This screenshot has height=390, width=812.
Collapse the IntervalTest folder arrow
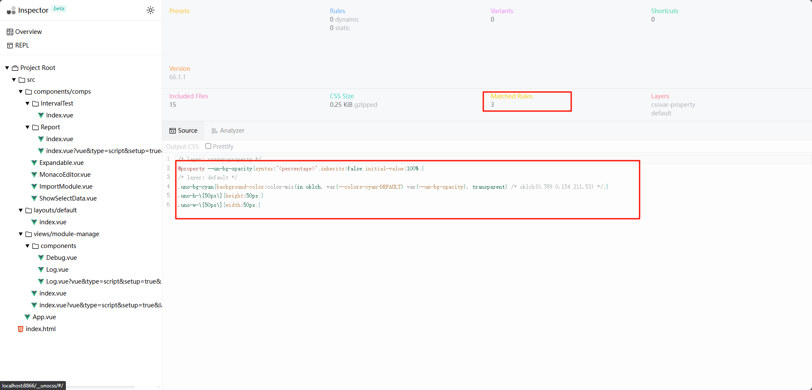[x=28, y=103]
